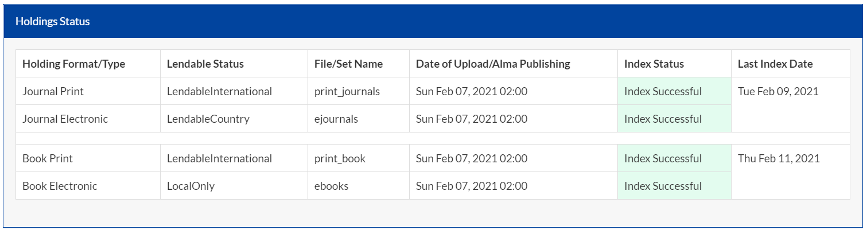The image size is (867, 230).
Task: Click Index Successful for Journal Print
Action: [663, 91]
